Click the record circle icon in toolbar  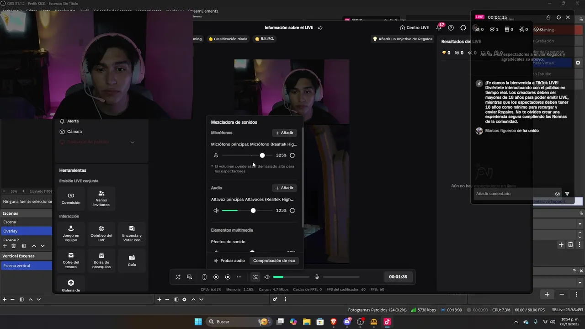pos(216,277)
